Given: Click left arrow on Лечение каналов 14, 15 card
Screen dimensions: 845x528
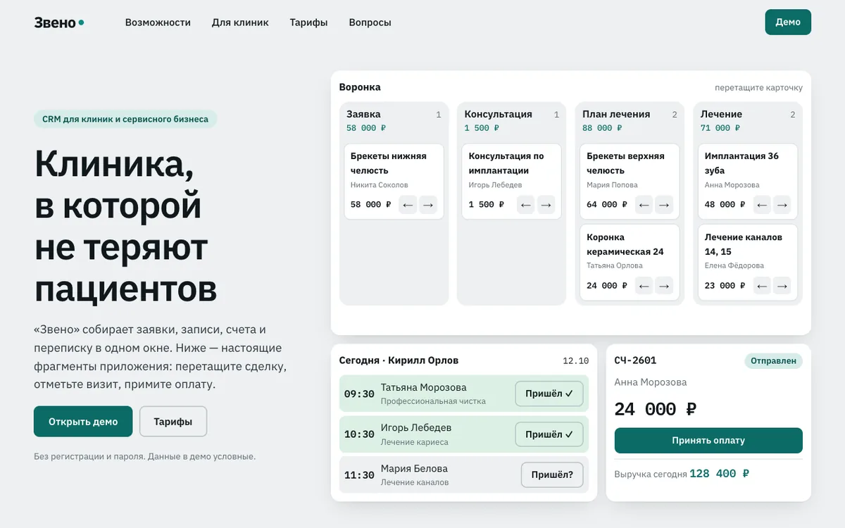Looking at the screenshot, I should click(761, 286).
